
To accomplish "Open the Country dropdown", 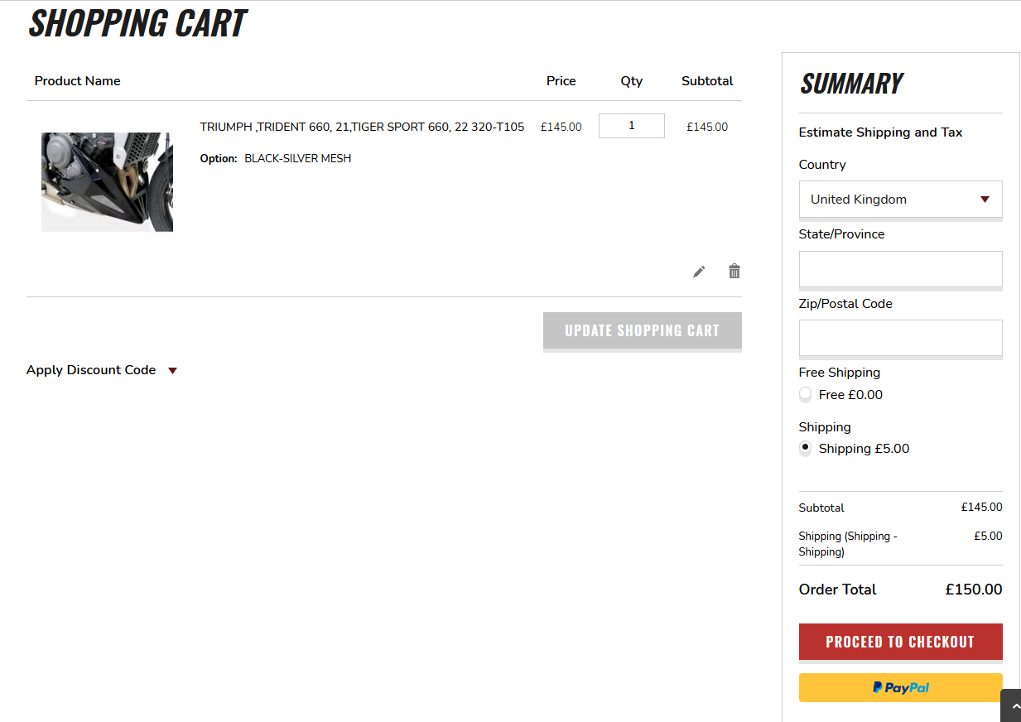I will click(900, 200).
